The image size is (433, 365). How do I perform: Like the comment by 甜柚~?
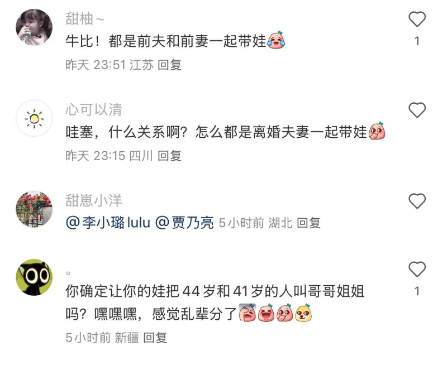[x=417, y=20]
